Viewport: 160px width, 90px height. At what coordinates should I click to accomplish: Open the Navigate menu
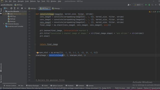click(x=20, y=1)
